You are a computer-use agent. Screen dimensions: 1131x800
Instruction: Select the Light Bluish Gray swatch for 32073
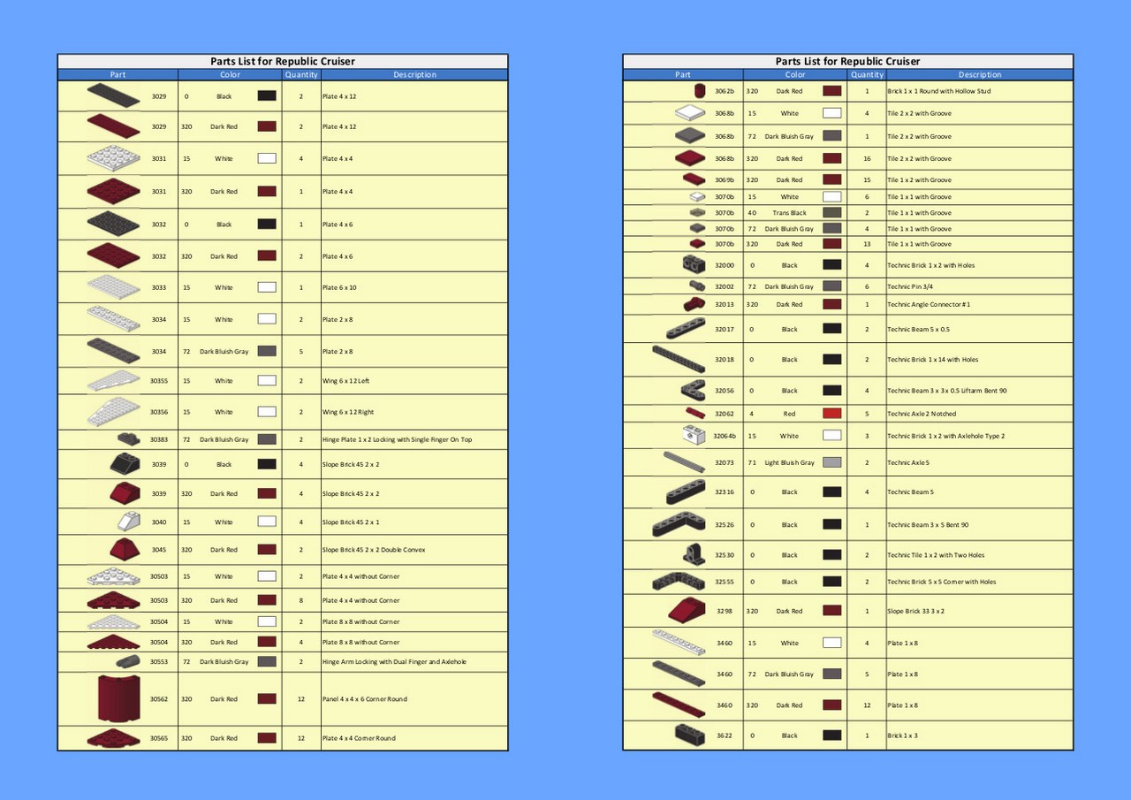pos(831,462)
